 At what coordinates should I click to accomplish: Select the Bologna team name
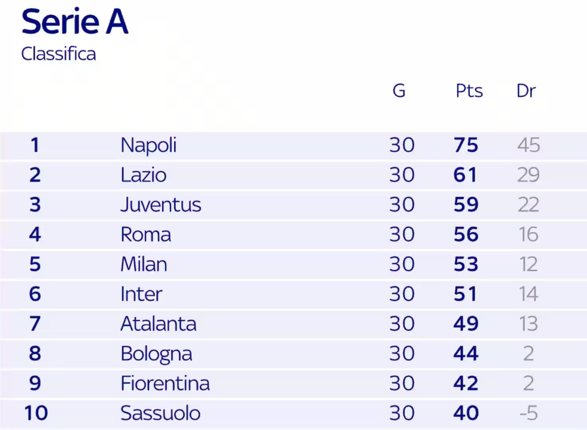pos(157,354)
